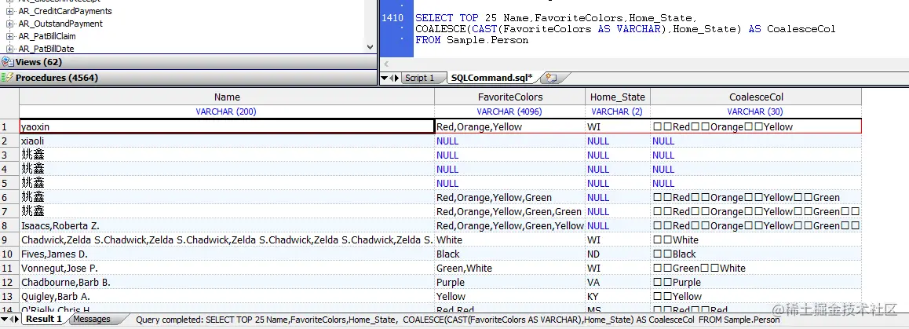Click the FROM Sample.Person line
909x329 pixels.
[471, 40]
